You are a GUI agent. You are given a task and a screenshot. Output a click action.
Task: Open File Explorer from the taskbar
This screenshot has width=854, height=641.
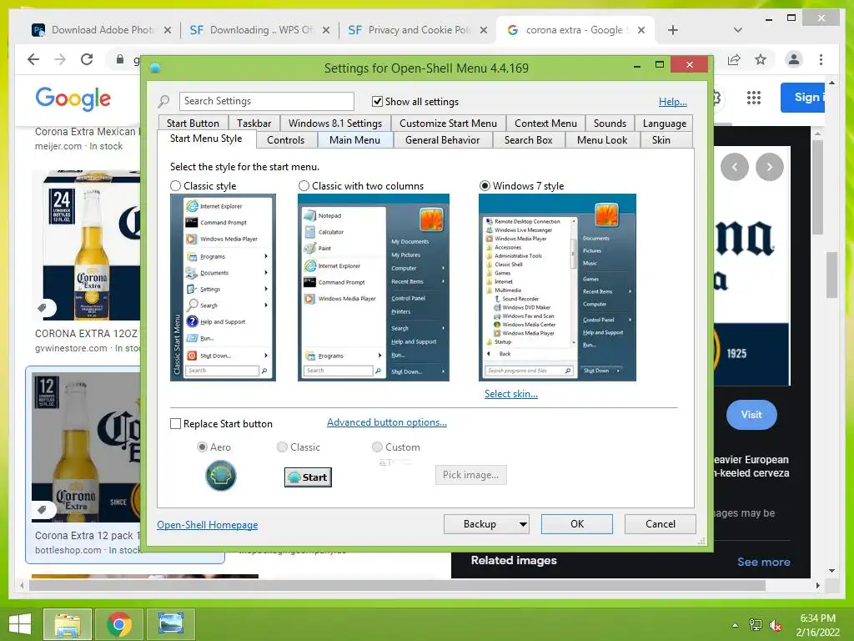[68, 624]
